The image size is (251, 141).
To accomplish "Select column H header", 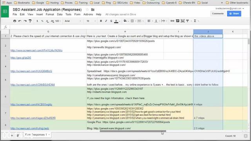I will (125, 32).
